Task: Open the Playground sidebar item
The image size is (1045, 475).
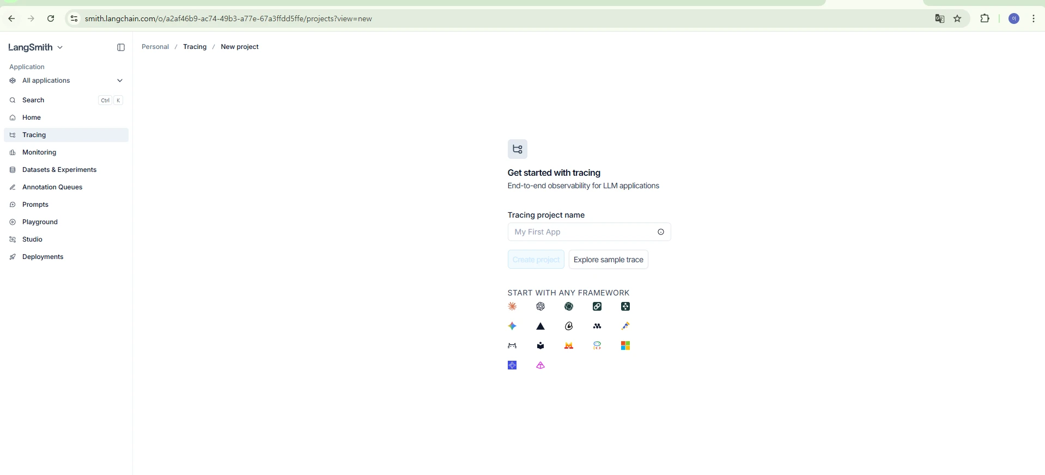Action: click(x=40, y=222)
